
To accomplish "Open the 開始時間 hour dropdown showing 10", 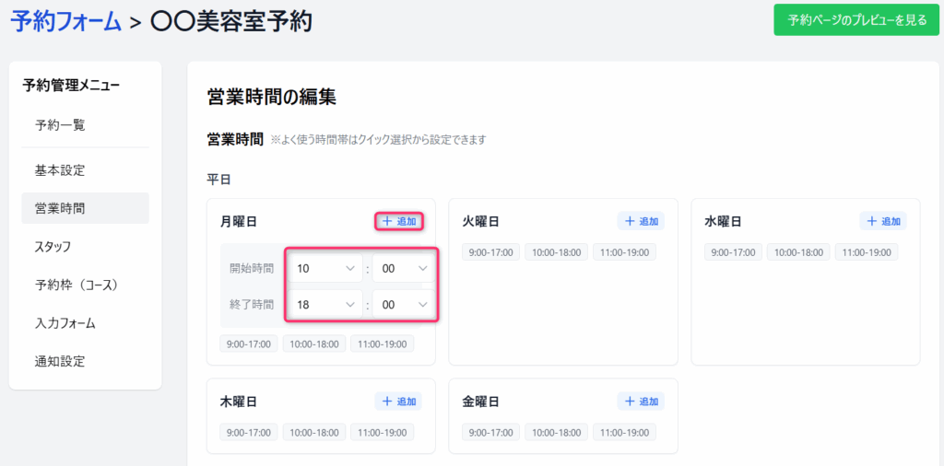I will click(325, 268).
